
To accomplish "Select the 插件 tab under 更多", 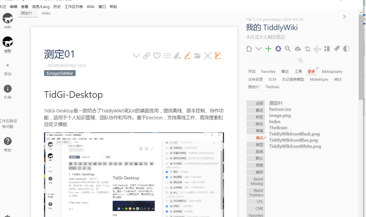I will click(256, 172).
